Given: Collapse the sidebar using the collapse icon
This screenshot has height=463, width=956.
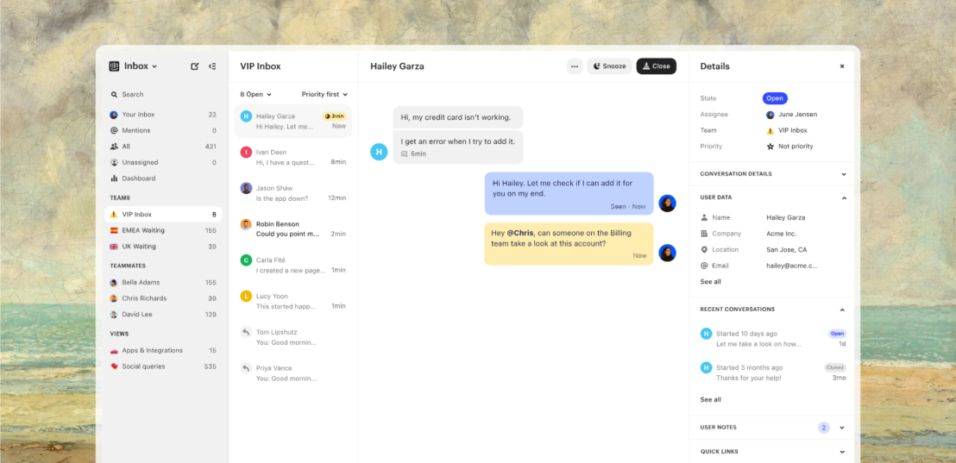Looking at the screenshot, I should 212,66.
